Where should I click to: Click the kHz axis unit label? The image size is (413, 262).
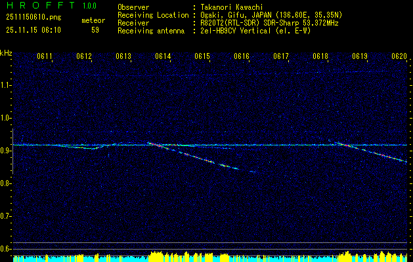pyautogui.click(x=6, y=53)
